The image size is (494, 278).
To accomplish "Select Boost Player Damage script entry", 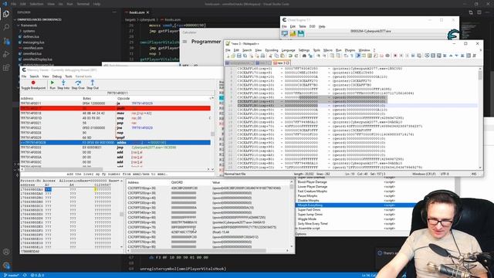I will click(x=312, y=182).
